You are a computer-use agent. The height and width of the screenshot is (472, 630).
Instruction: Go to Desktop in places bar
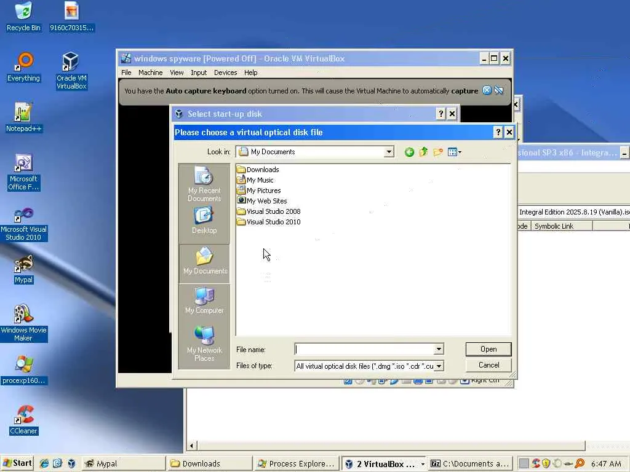(x=204, y=221)
